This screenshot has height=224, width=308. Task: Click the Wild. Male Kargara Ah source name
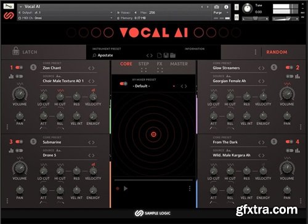click(232, 155)
